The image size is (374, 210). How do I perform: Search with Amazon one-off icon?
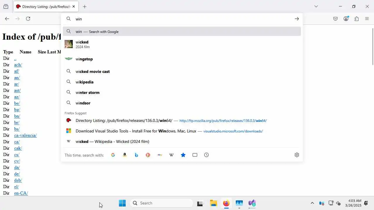click(125, 155)
